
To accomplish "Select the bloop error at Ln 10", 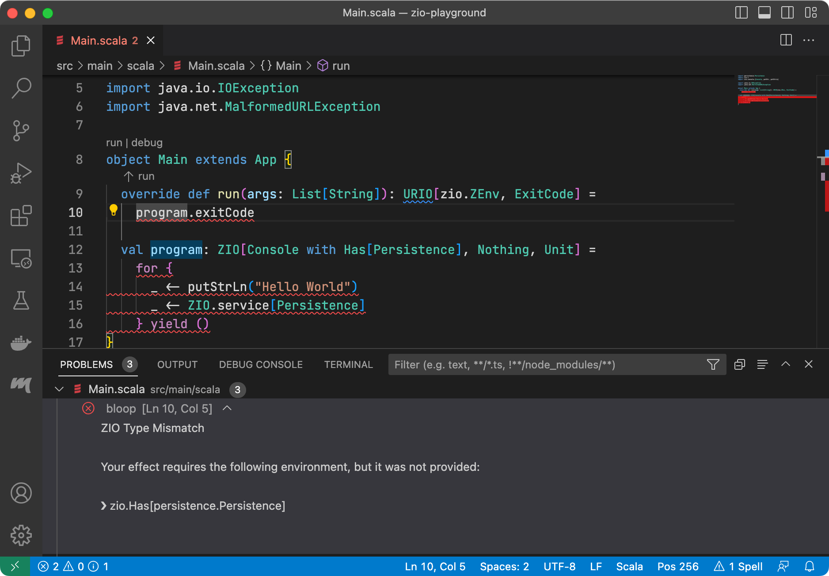I will pos(159,409).
